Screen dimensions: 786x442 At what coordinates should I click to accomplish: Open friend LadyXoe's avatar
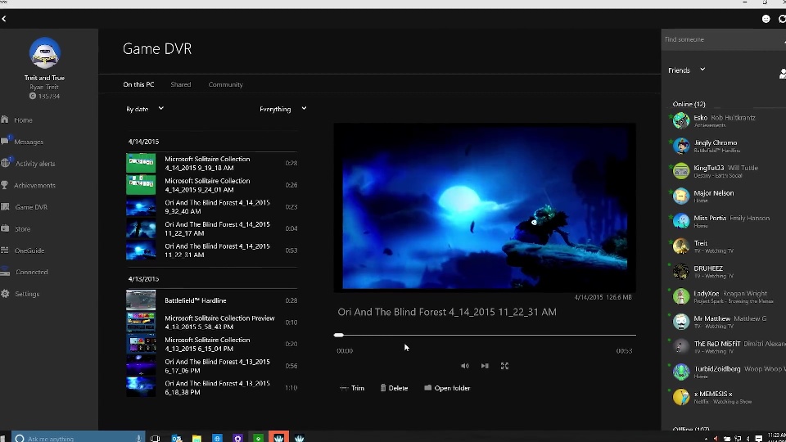tap(680, 296)
